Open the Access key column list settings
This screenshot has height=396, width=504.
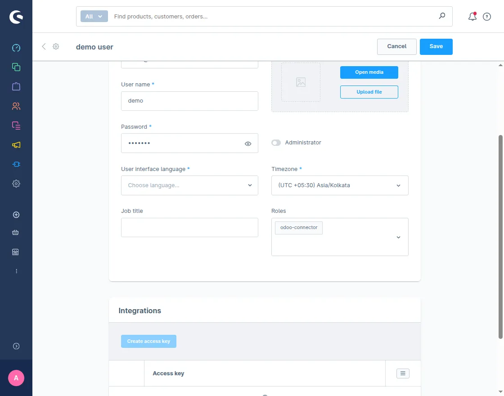[x=403, y=373]
